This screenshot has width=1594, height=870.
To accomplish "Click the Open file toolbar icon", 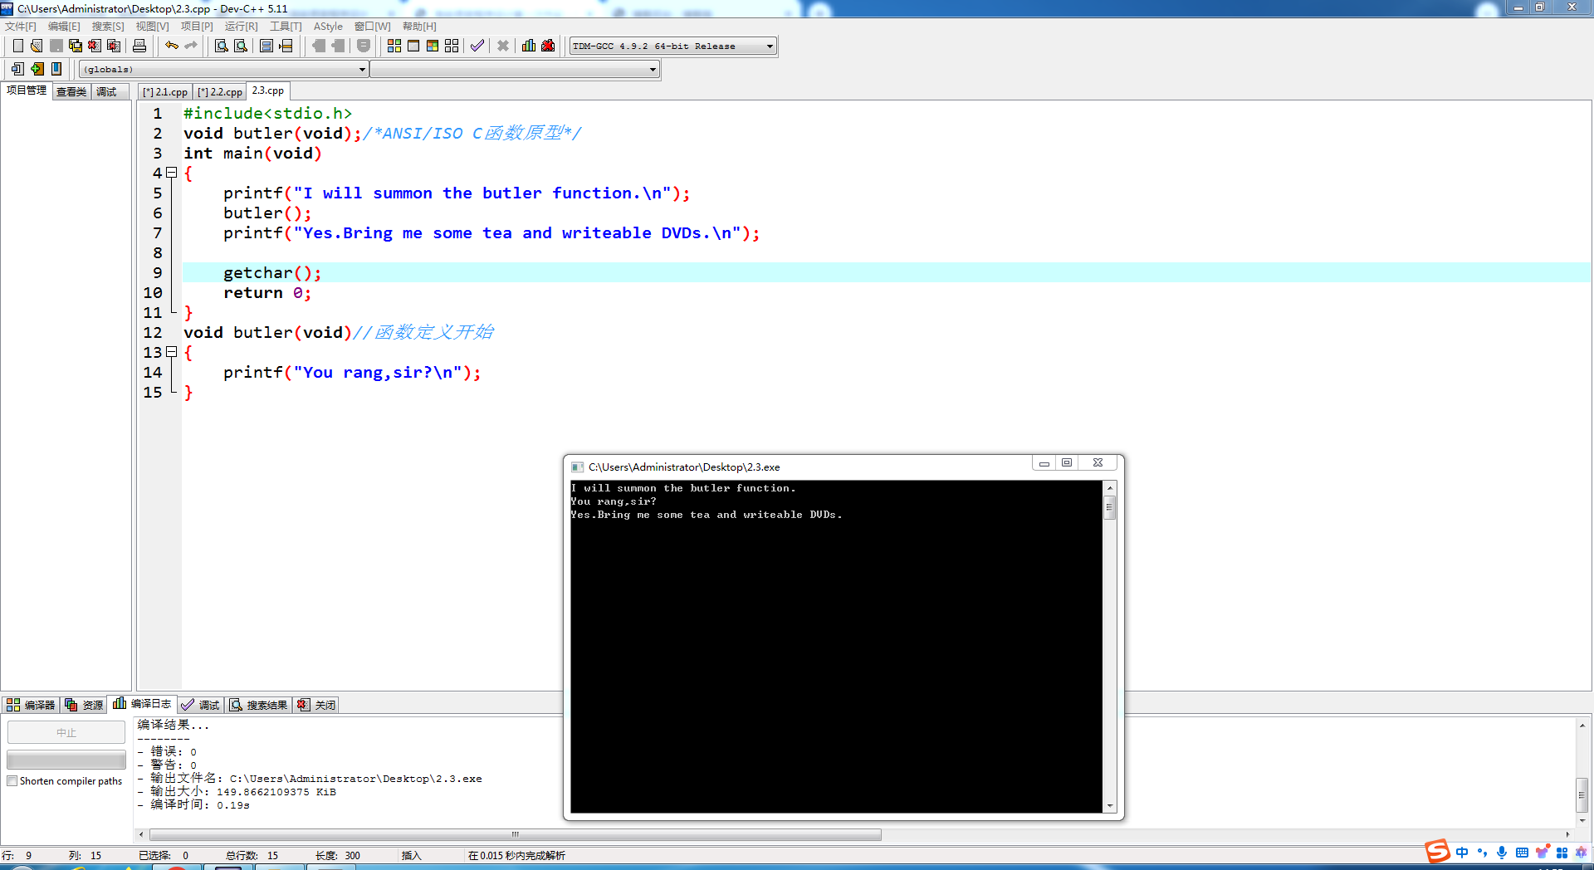I will click(x=37, y=46).
